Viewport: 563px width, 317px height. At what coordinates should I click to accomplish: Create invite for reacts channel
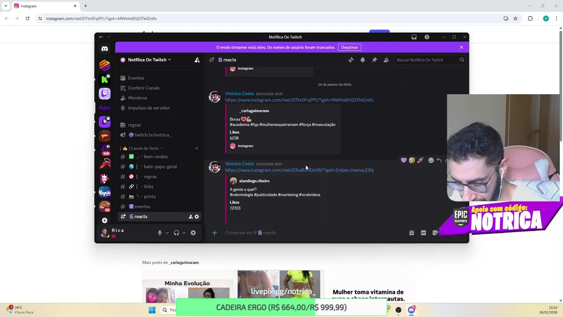191,217
